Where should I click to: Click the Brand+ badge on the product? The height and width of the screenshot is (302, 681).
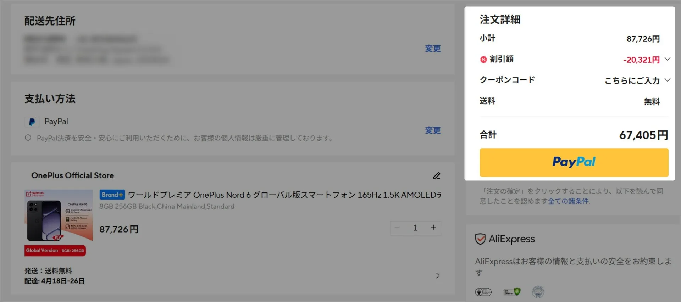tap(112, 195)
